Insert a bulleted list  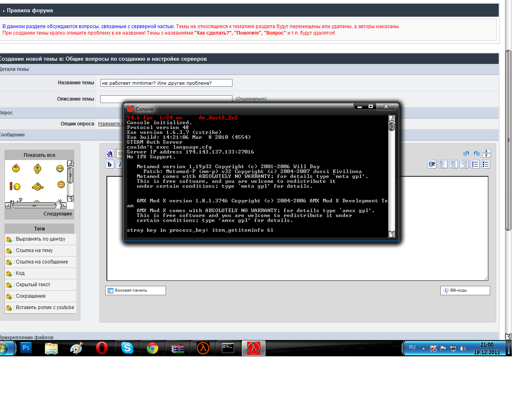pos(486,165)
